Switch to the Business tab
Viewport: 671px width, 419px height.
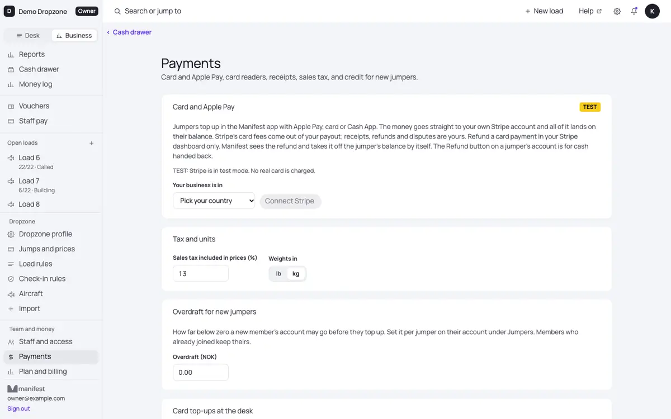(74, 35)
